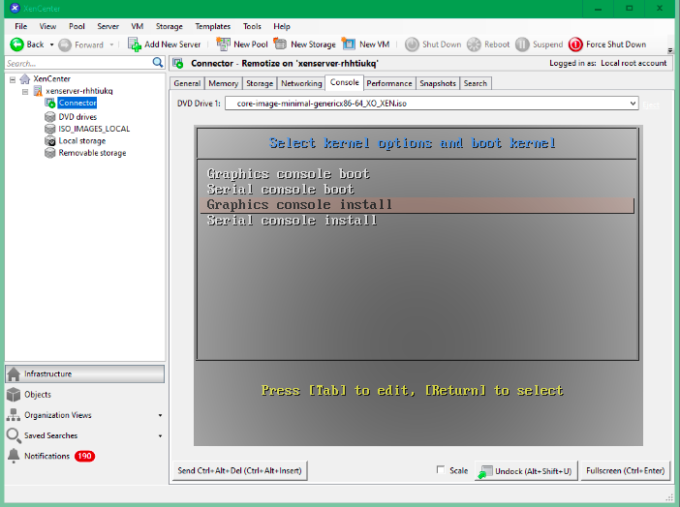Click the Organization Views hierarchy icon
Screen dimensions: 680x507
tap(14, 415)
